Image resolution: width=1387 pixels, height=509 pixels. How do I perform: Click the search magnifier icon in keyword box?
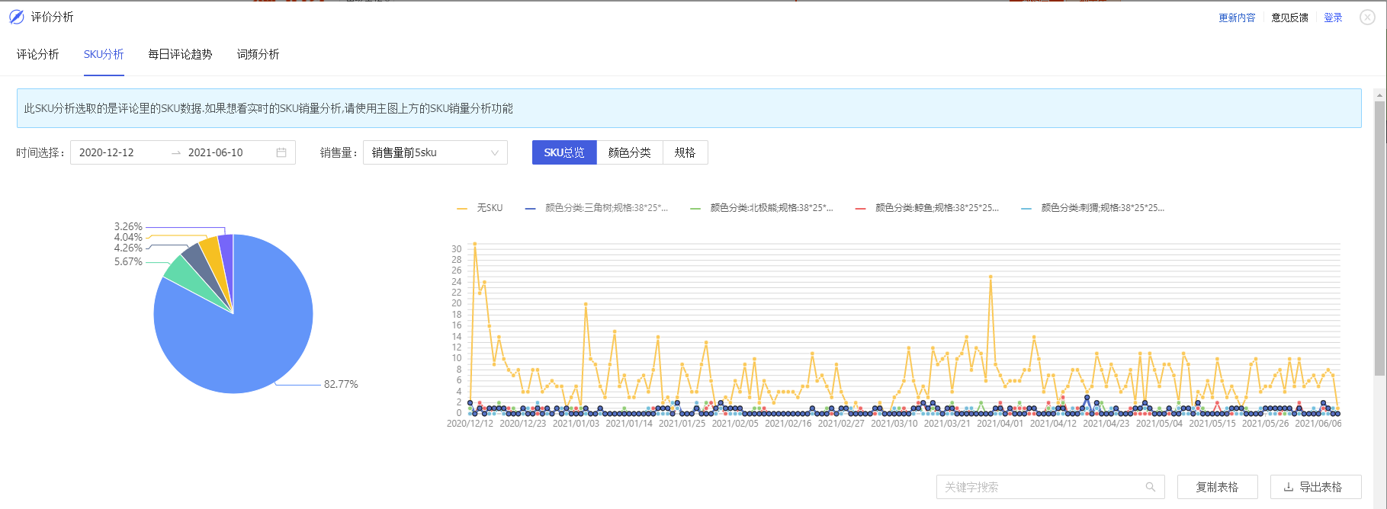(1151, 487)
